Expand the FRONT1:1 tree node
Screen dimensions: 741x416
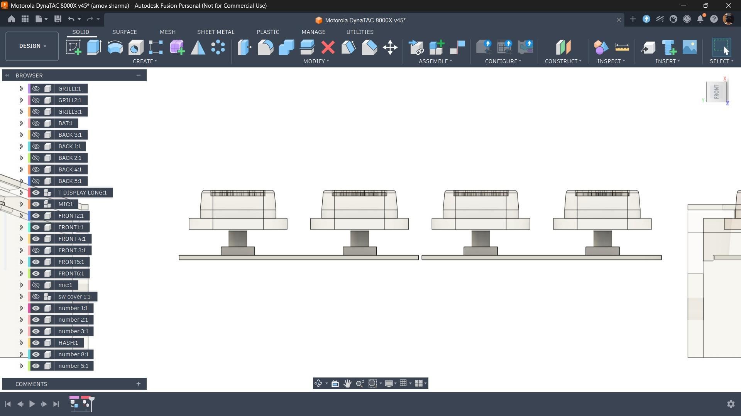[x=21, y=227]
